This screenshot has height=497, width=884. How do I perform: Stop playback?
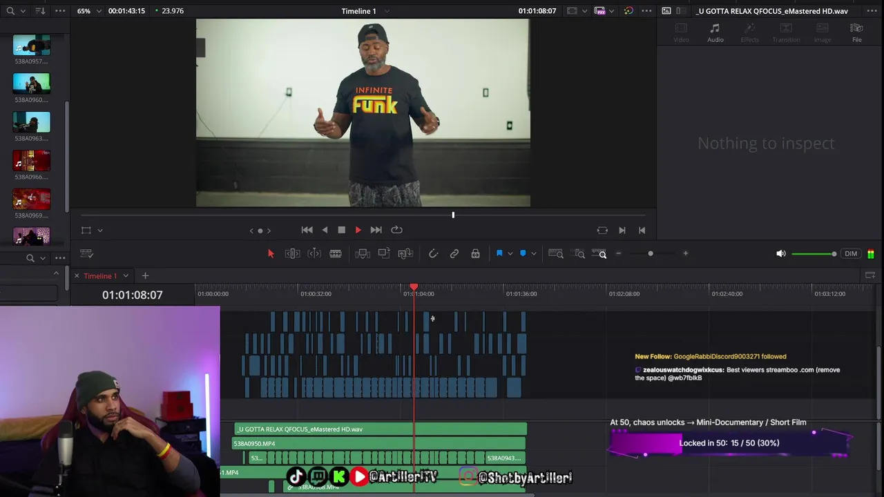point(341,230)
